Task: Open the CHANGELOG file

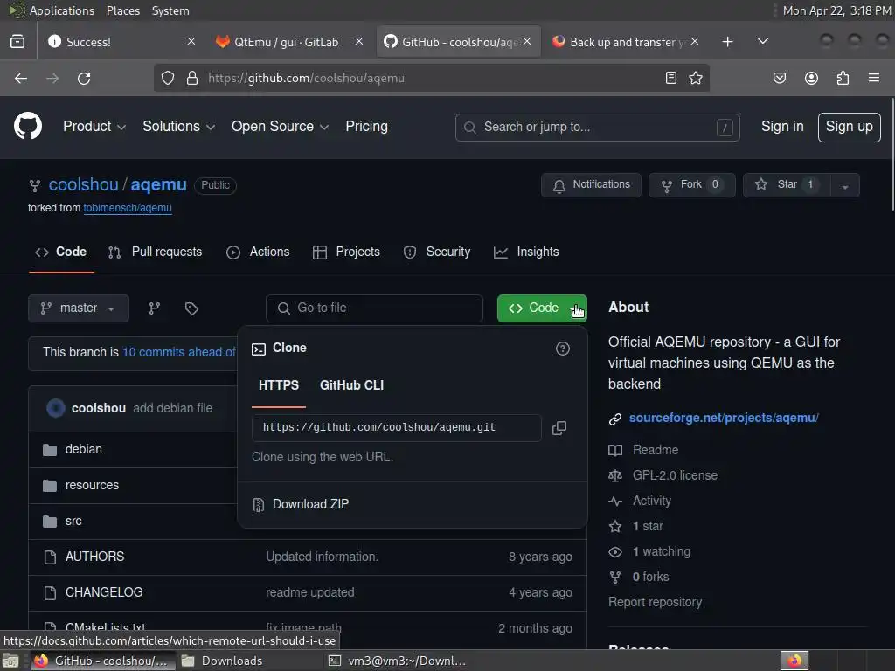Action: click(104, 592)
